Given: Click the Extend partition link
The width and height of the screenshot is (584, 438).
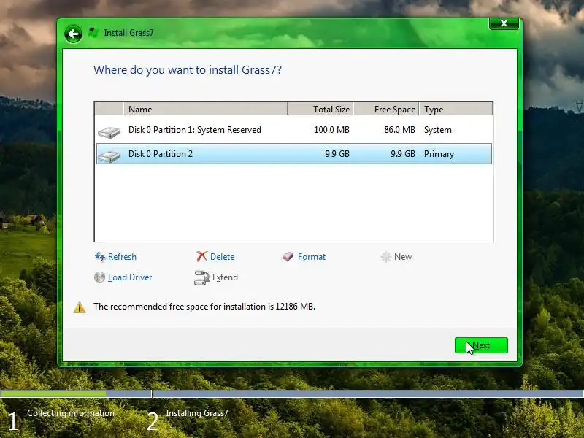Looking at the screenshot, I should [x=225, y=277].
